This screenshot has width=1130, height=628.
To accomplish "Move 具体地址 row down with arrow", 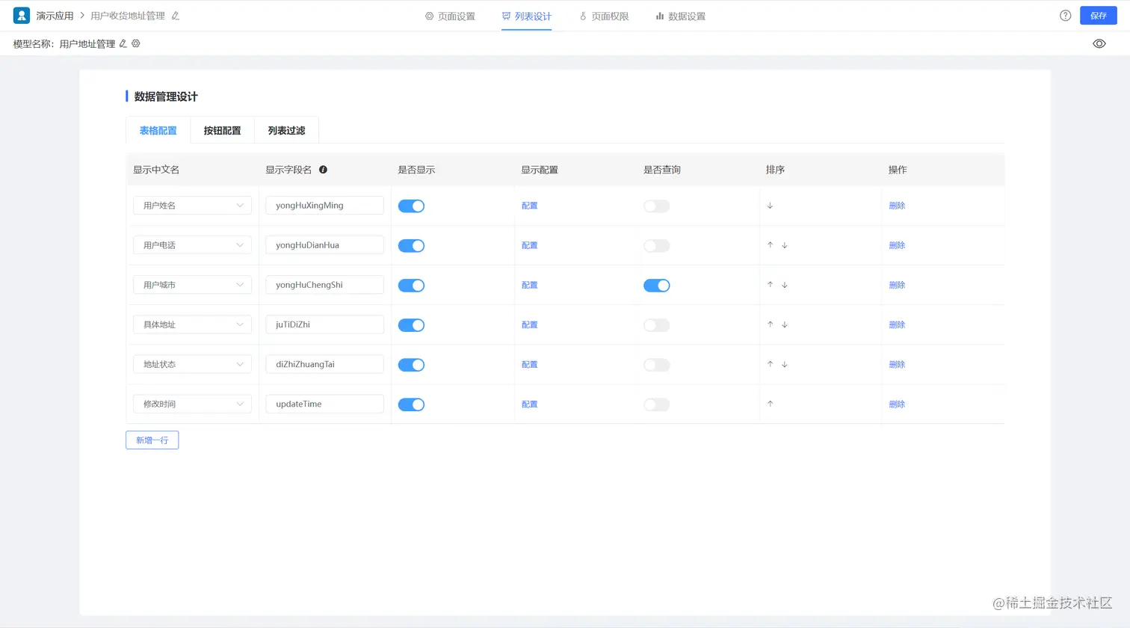I will (x=785, y=324).
